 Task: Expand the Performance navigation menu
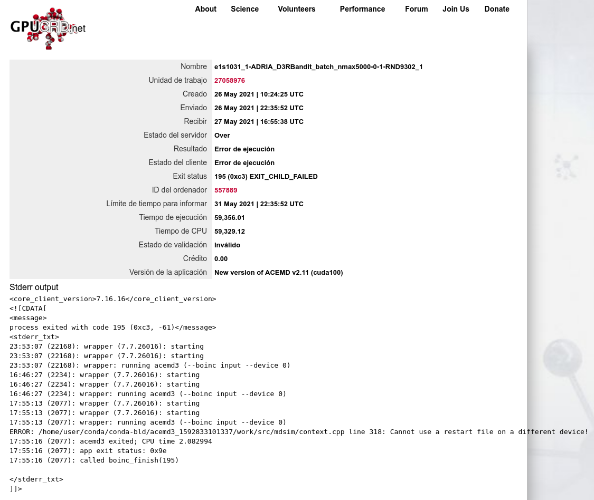tap(362, 9)
